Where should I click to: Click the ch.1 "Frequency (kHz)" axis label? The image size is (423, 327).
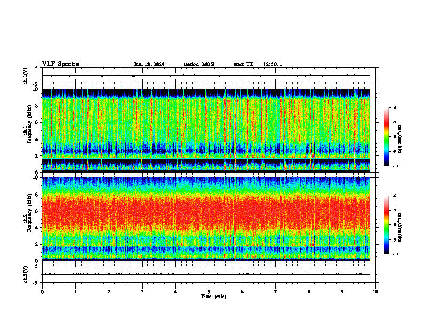click(x=29, y=124)
